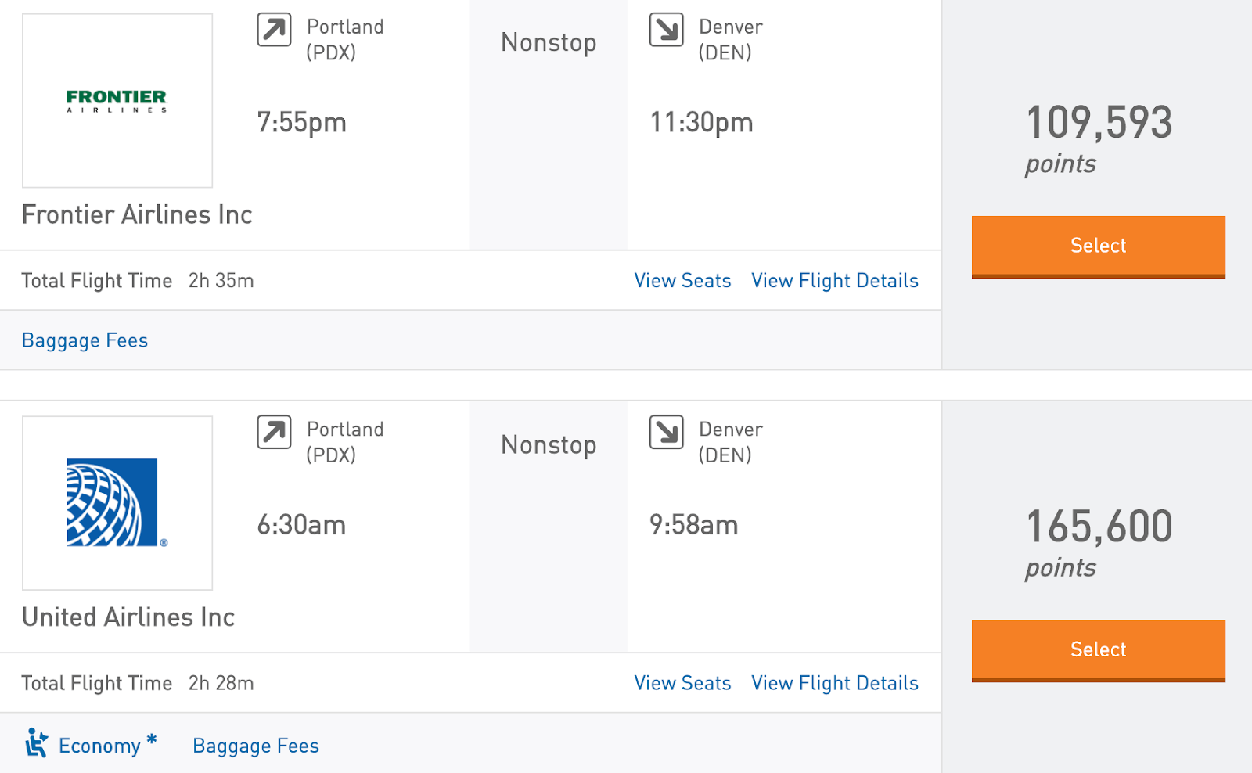
Task: Select the 109,593 points Frontier flight
Action: (1098, 246)
